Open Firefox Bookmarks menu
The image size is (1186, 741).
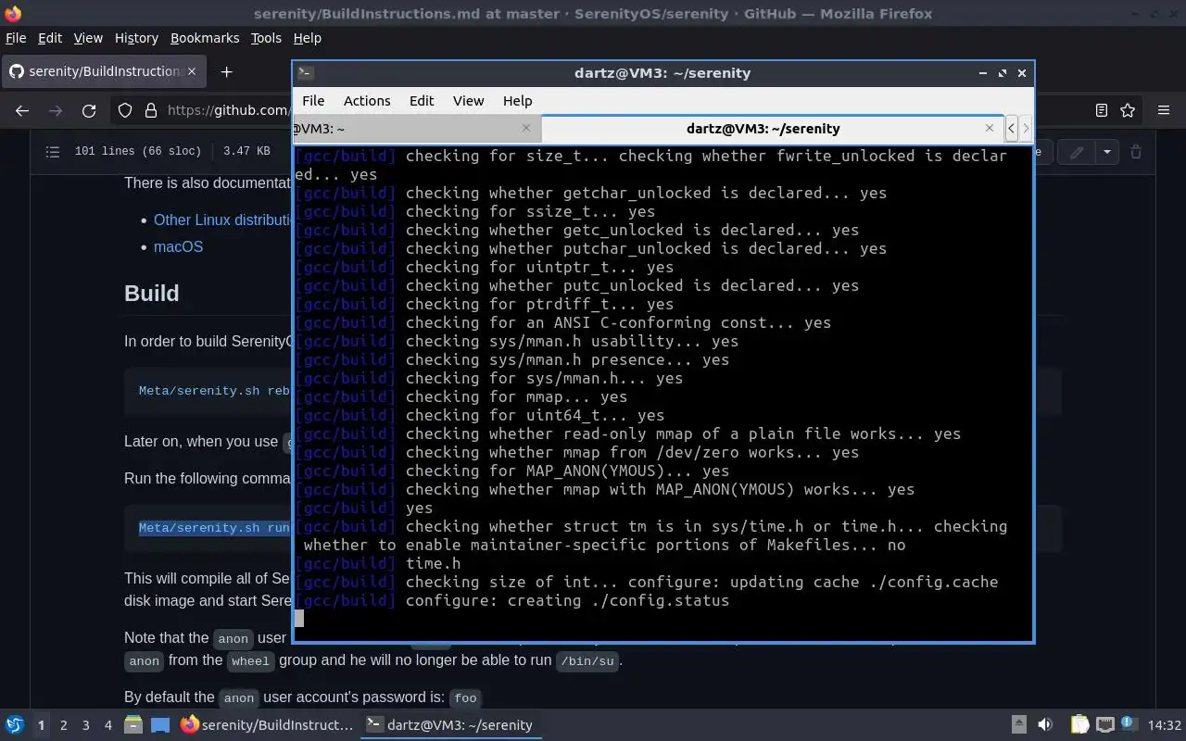pos(205,38)
